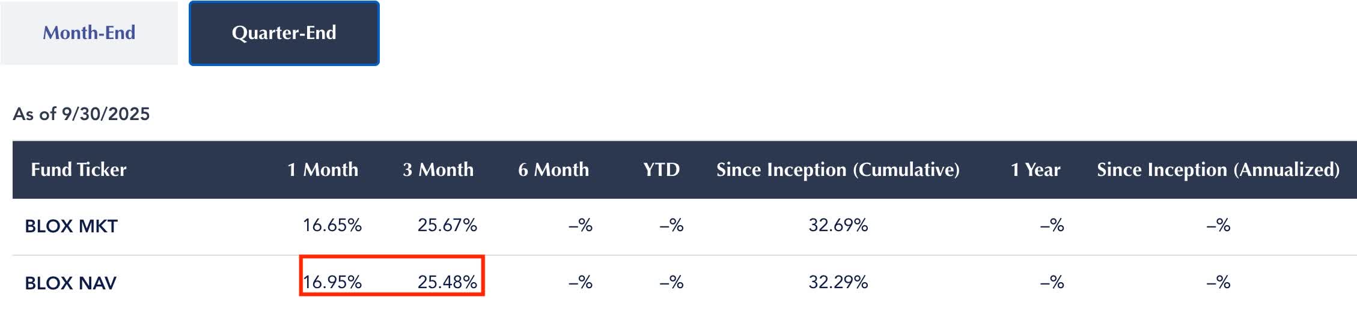Select the Quarter-End tab
This screenshot has width=1357, height=311.
point(284,33)
